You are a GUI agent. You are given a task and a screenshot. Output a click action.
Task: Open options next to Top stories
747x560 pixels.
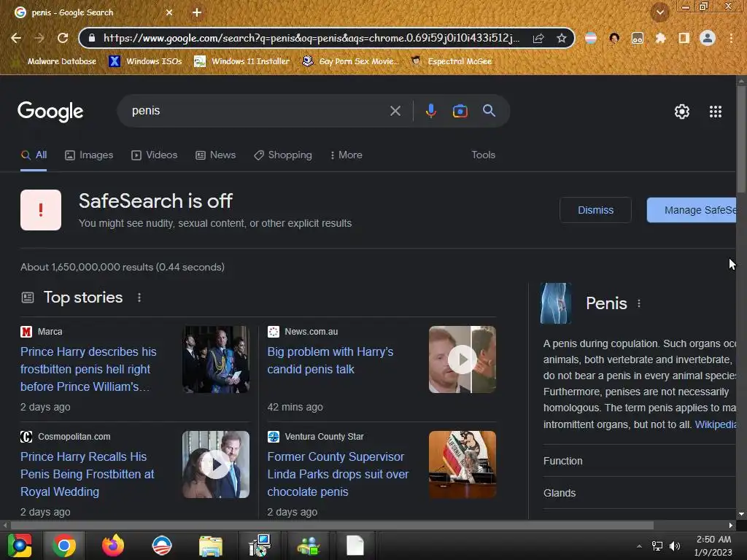(139, 297)
